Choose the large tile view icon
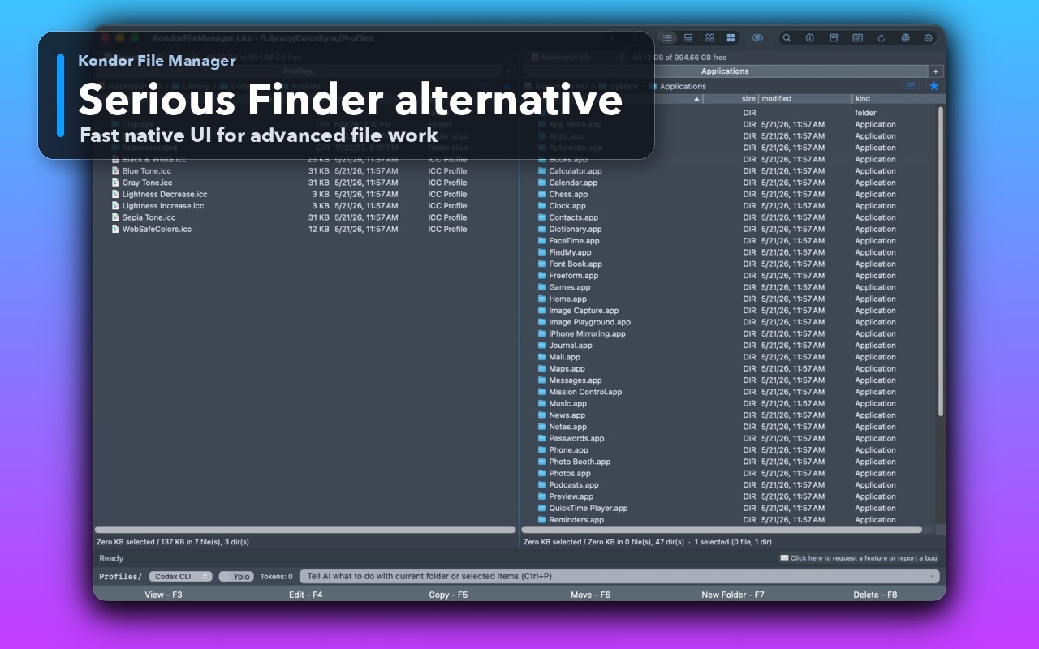This screenshot has width=1039, height=649. click(731, 38)
